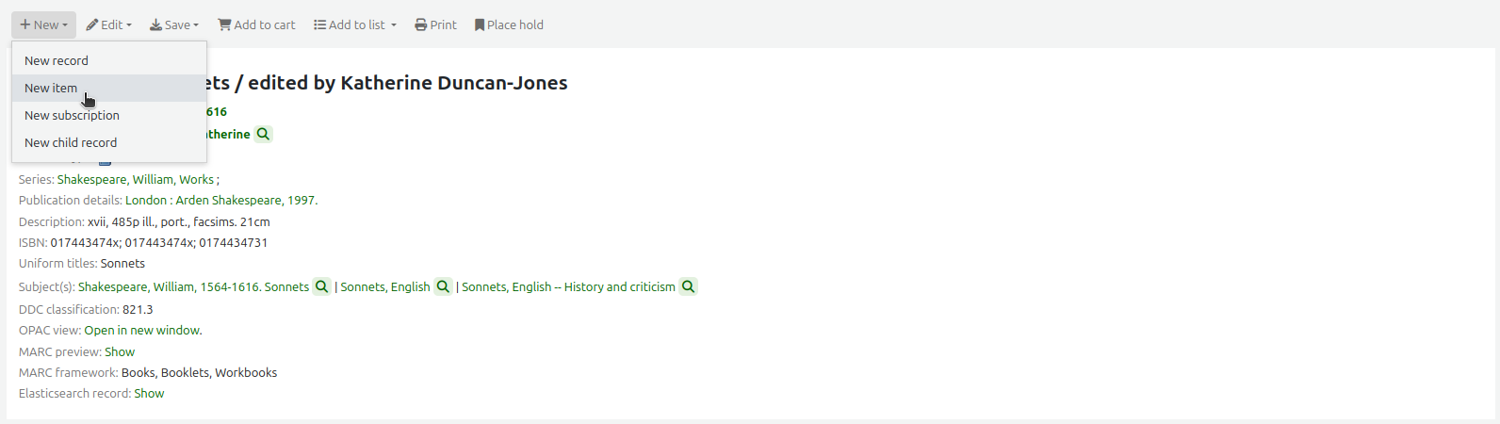Click magnifier beside Sonnets, English subject
This screenshot has width=1500, height=424.
pyautogui.click(x=443, y=286)
